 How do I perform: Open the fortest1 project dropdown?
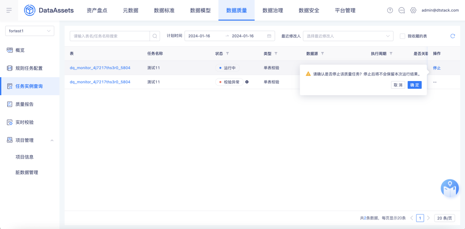click(x=29, y=31)
